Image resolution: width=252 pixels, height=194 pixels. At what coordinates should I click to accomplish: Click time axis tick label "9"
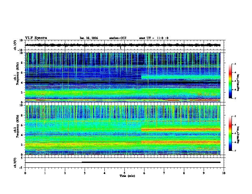(204, 173)
